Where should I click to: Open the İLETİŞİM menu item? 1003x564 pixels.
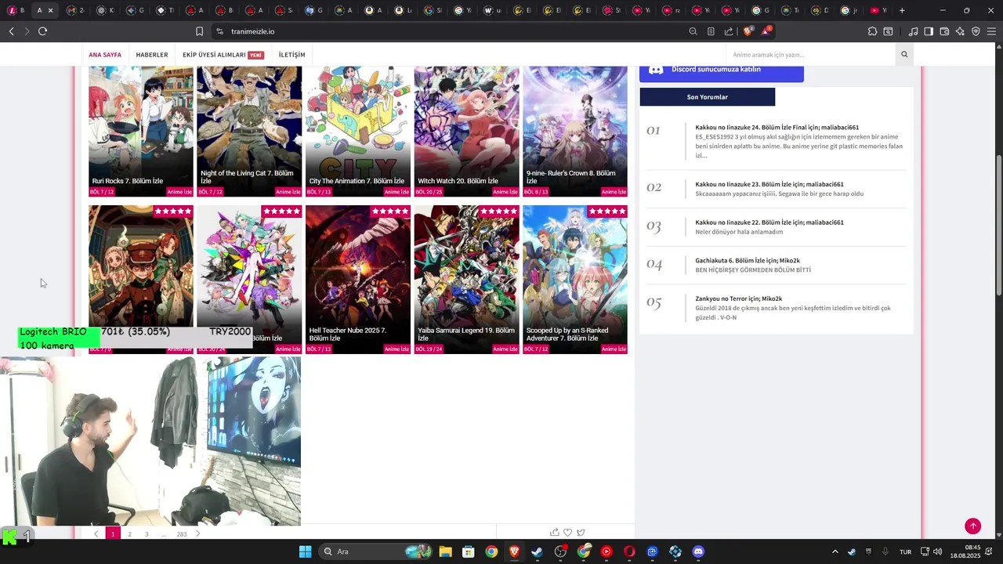pyautogui.click(x=291, y=55)
